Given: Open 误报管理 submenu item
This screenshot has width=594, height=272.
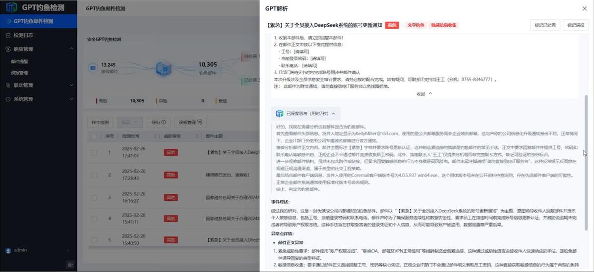Looking at the screenshot, I should [x=19, y=73].
